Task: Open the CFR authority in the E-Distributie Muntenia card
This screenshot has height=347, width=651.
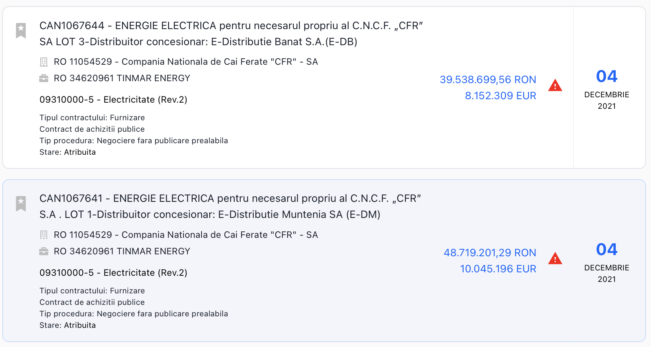Action: (186, 235)
